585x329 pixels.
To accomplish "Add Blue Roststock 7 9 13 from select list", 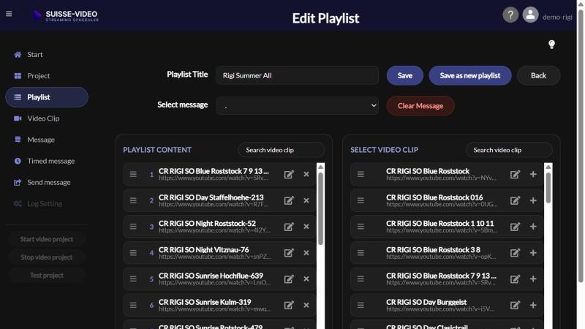I will 533,279.
